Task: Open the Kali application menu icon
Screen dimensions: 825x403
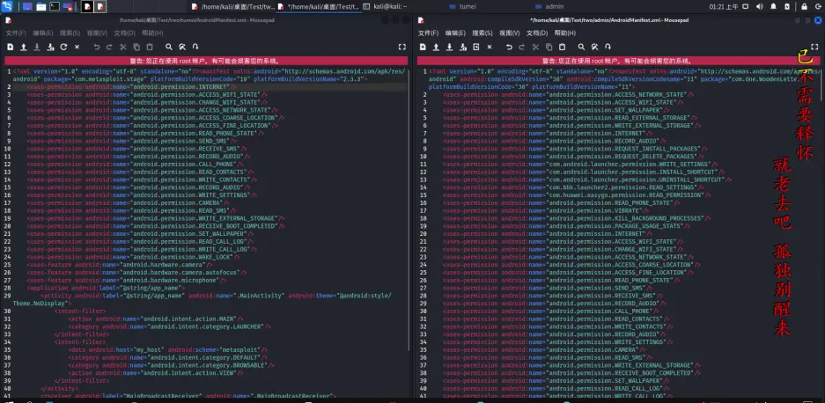Action: pos(9,6)
